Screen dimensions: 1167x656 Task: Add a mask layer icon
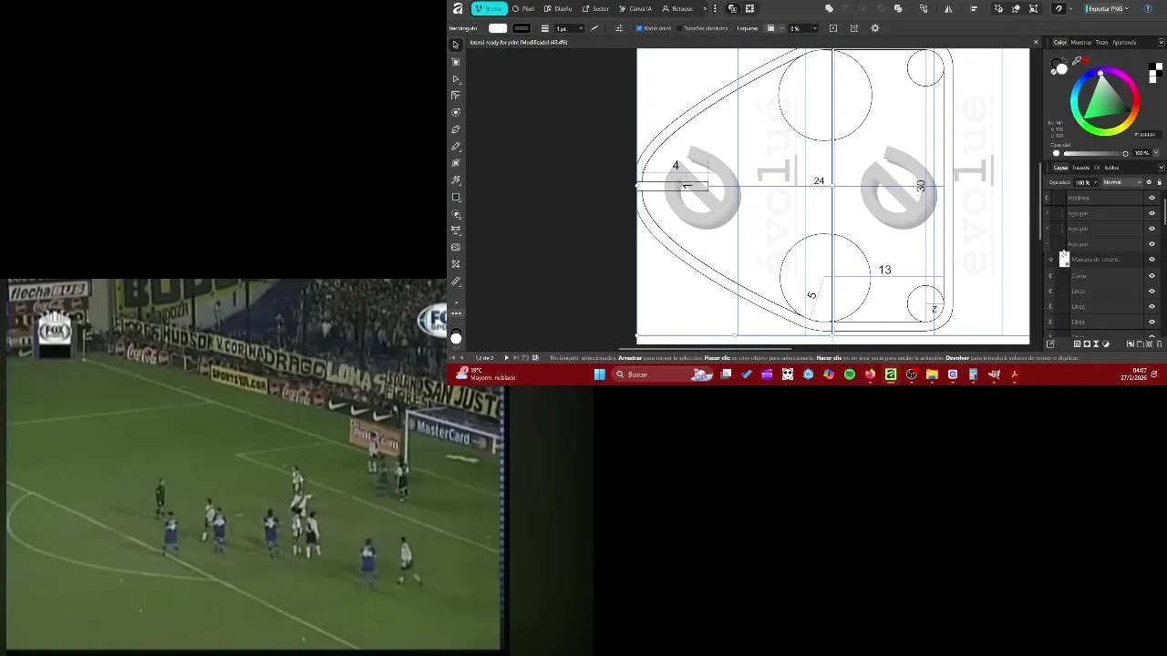[1087, 344]
